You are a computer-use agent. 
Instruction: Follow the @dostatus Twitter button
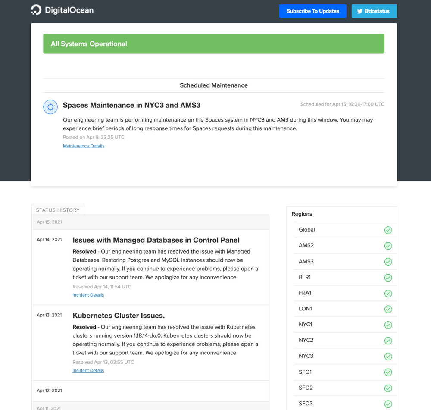pyautogui.click(x=374, y=11)
